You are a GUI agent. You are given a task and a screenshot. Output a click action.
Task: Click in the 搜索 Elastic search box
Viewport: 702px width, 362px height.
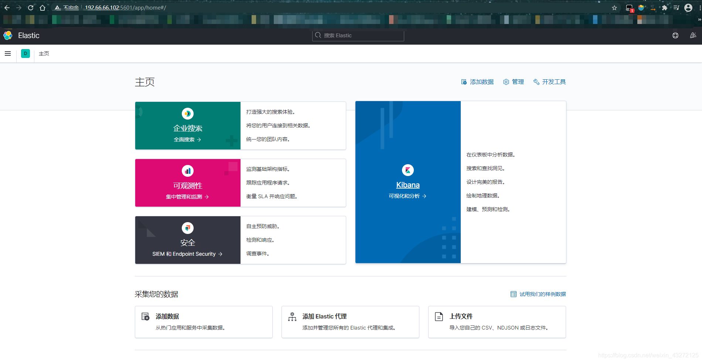coord(358,35)
